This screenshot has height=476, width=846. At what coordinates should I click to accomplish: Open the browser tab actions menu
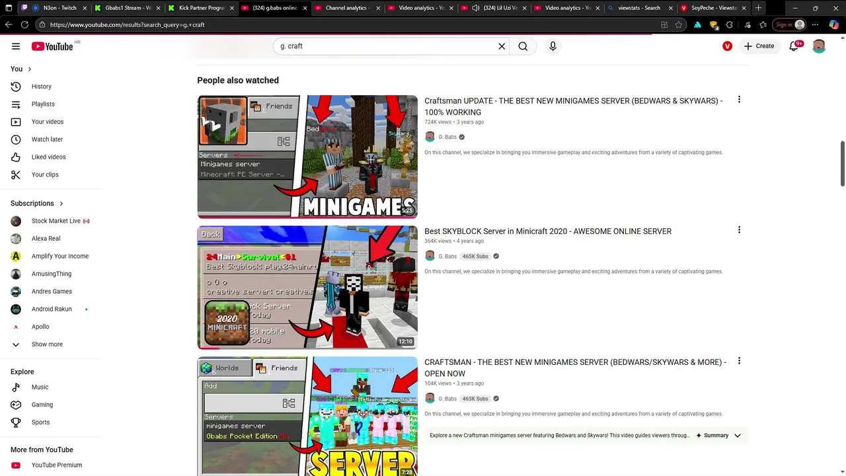click(x=9, y=8)
